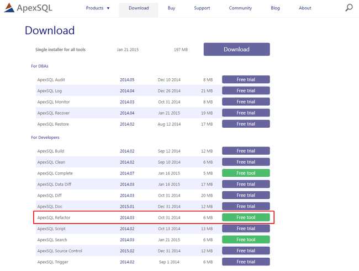Select the ApexSQL Log product name
This screenshot has height=271, width=359.
pyautogui.click(x=50, y=91)
